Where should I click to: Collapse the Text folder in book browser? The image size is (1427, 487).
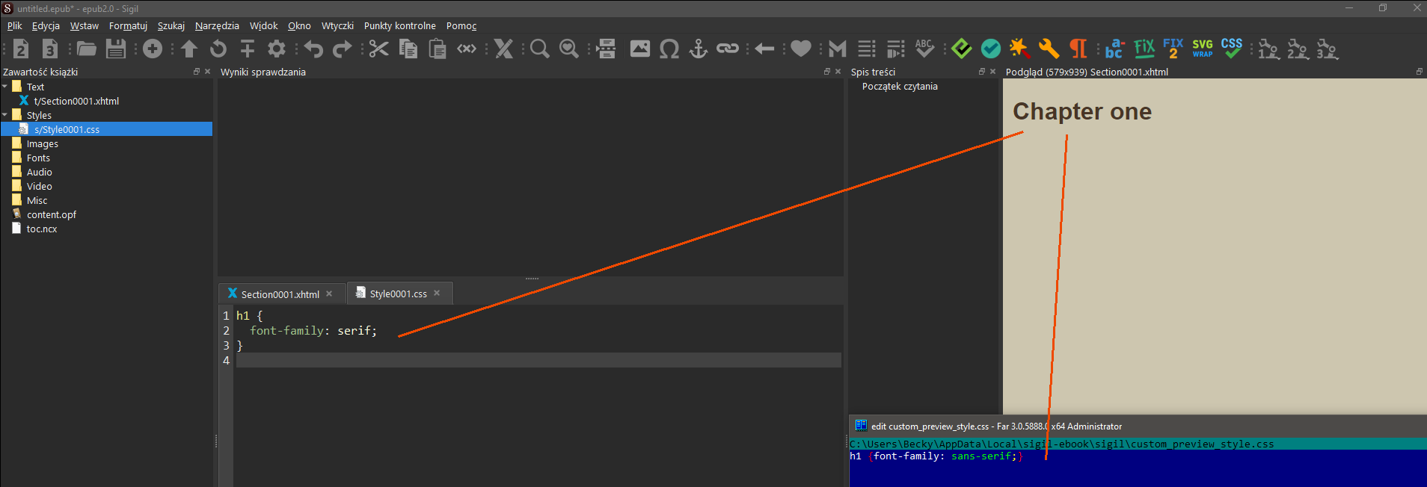(5, 87)
